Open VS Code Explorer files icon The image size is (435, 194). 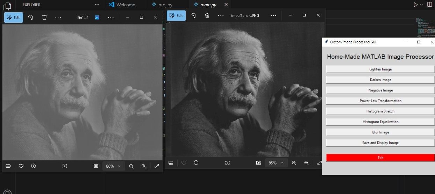point(7,6)
